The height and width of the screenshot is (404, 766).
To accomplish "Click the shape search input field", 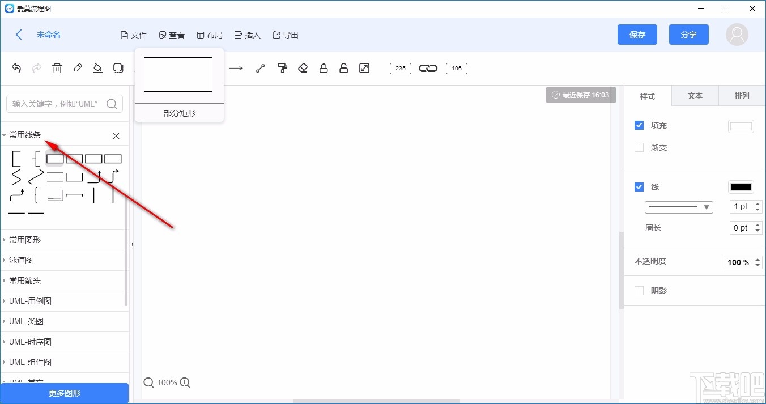I will pos(57,104).
